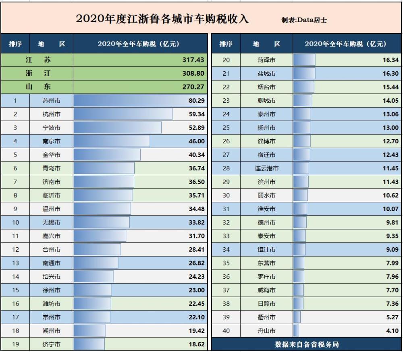Click the 扬州市 value 13.00
This screenshot has width=403, height=352.
391,128
